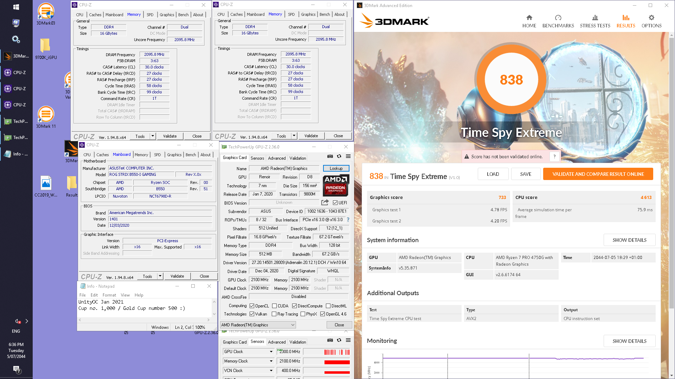Open the taskbar PC monitor icon
675x379 pixels.
pyautogui.click(x=16, y=23)
